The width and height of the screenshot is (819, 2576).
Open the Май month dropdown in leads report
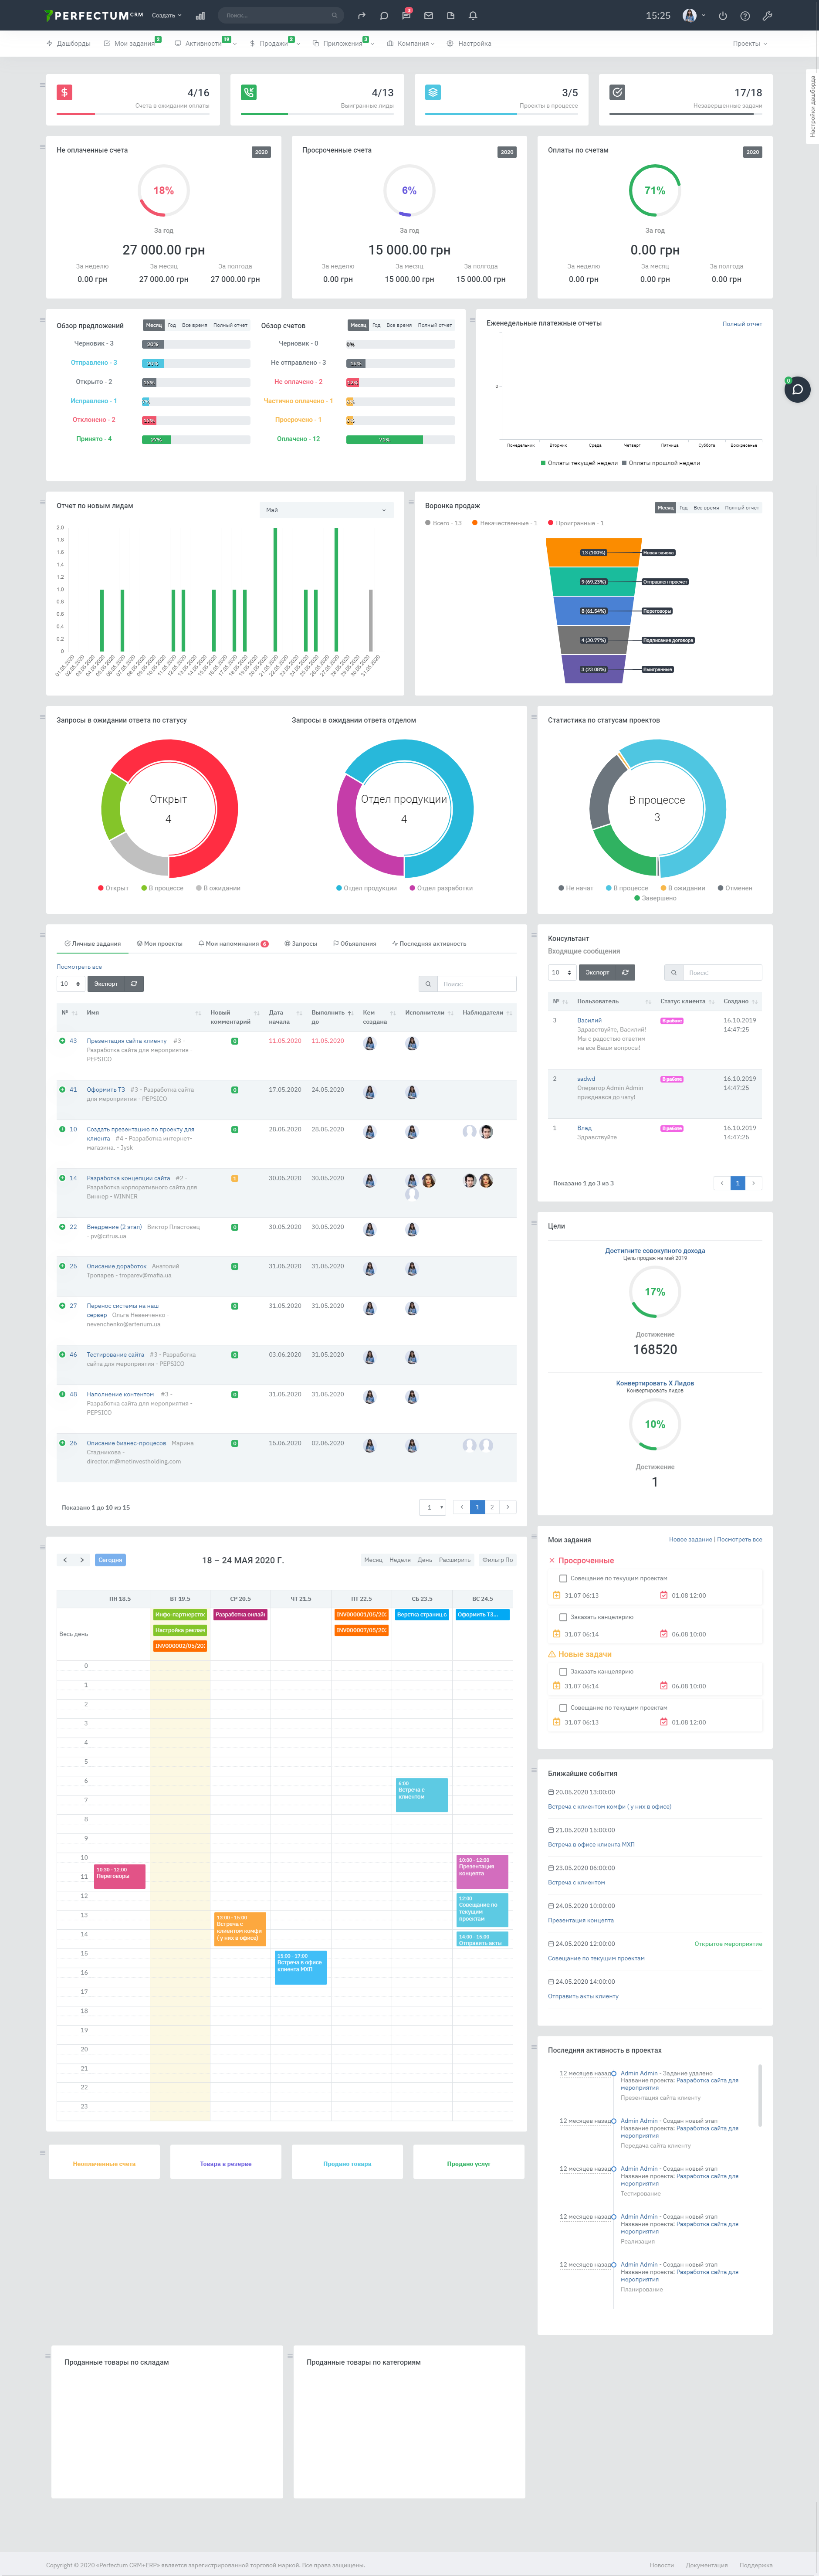(326, 510)
